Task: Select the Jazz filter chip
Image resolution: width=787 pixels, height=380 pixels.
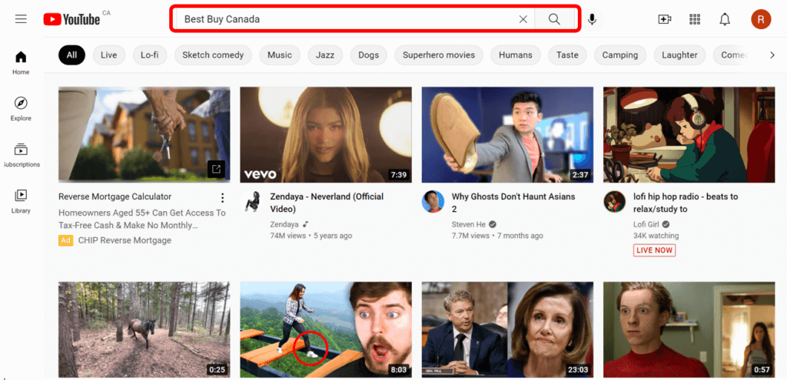Action: [325, 55]
